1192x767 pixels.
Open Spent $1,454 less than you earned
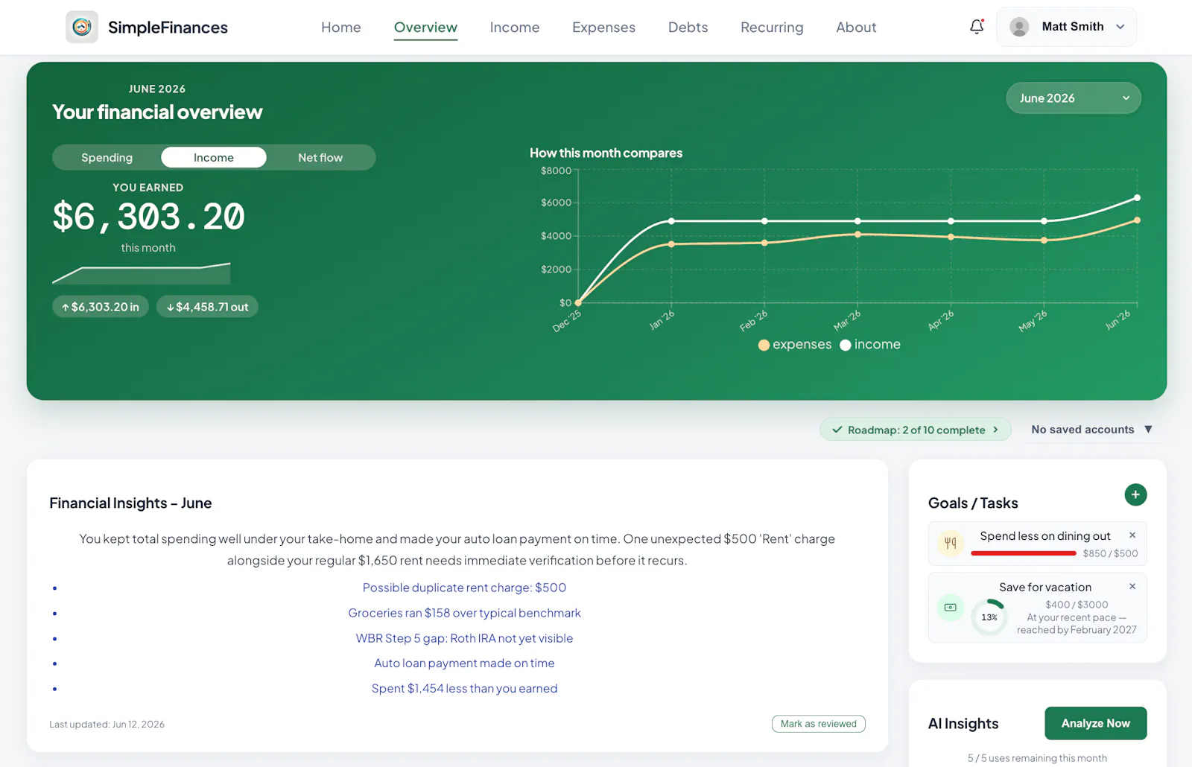point(464,688)
